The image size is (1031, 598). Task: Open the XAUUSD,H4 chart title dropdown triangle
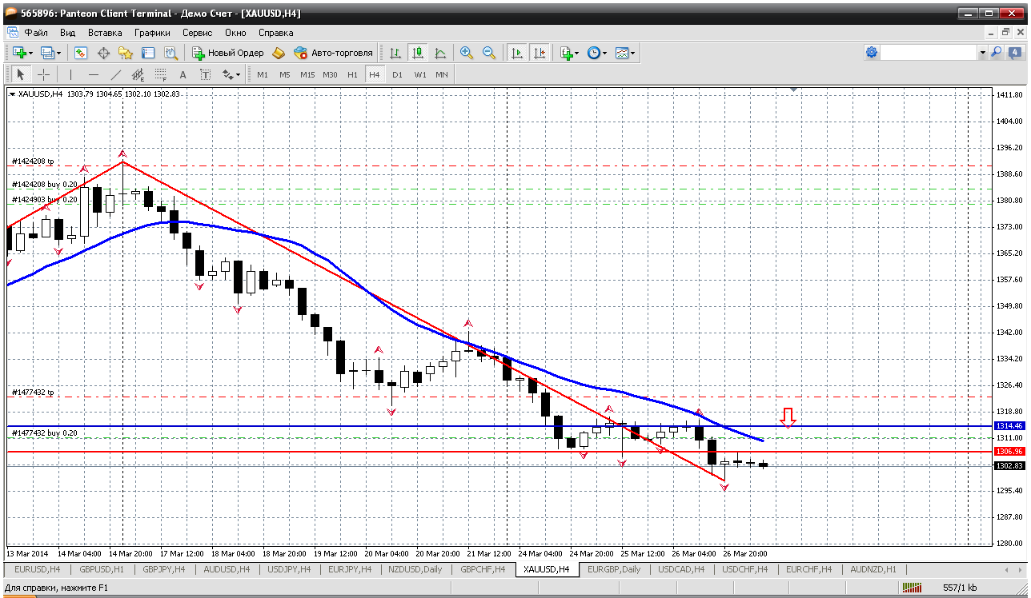tap(12, 94)
